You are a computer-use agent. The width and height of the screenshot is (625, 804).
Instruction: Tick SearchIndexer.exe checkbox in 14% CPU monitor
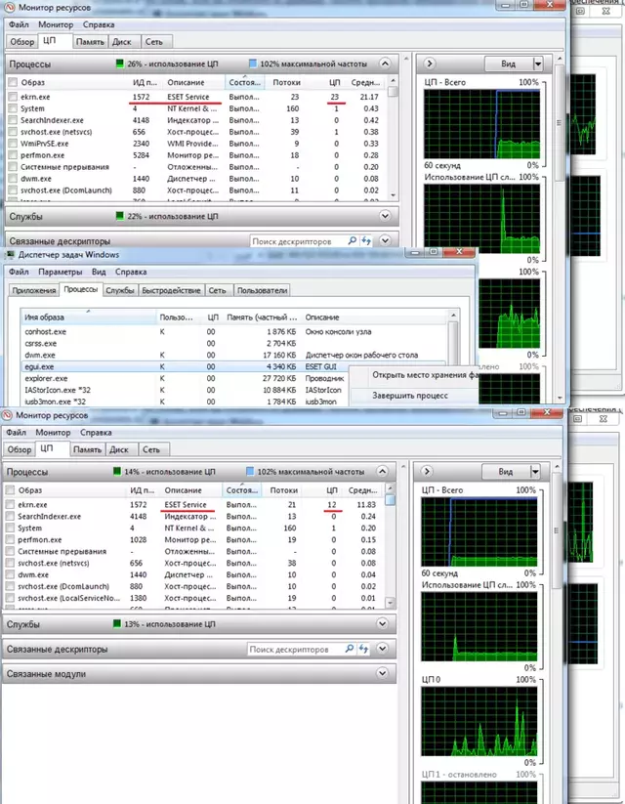[x=11, y=517]
